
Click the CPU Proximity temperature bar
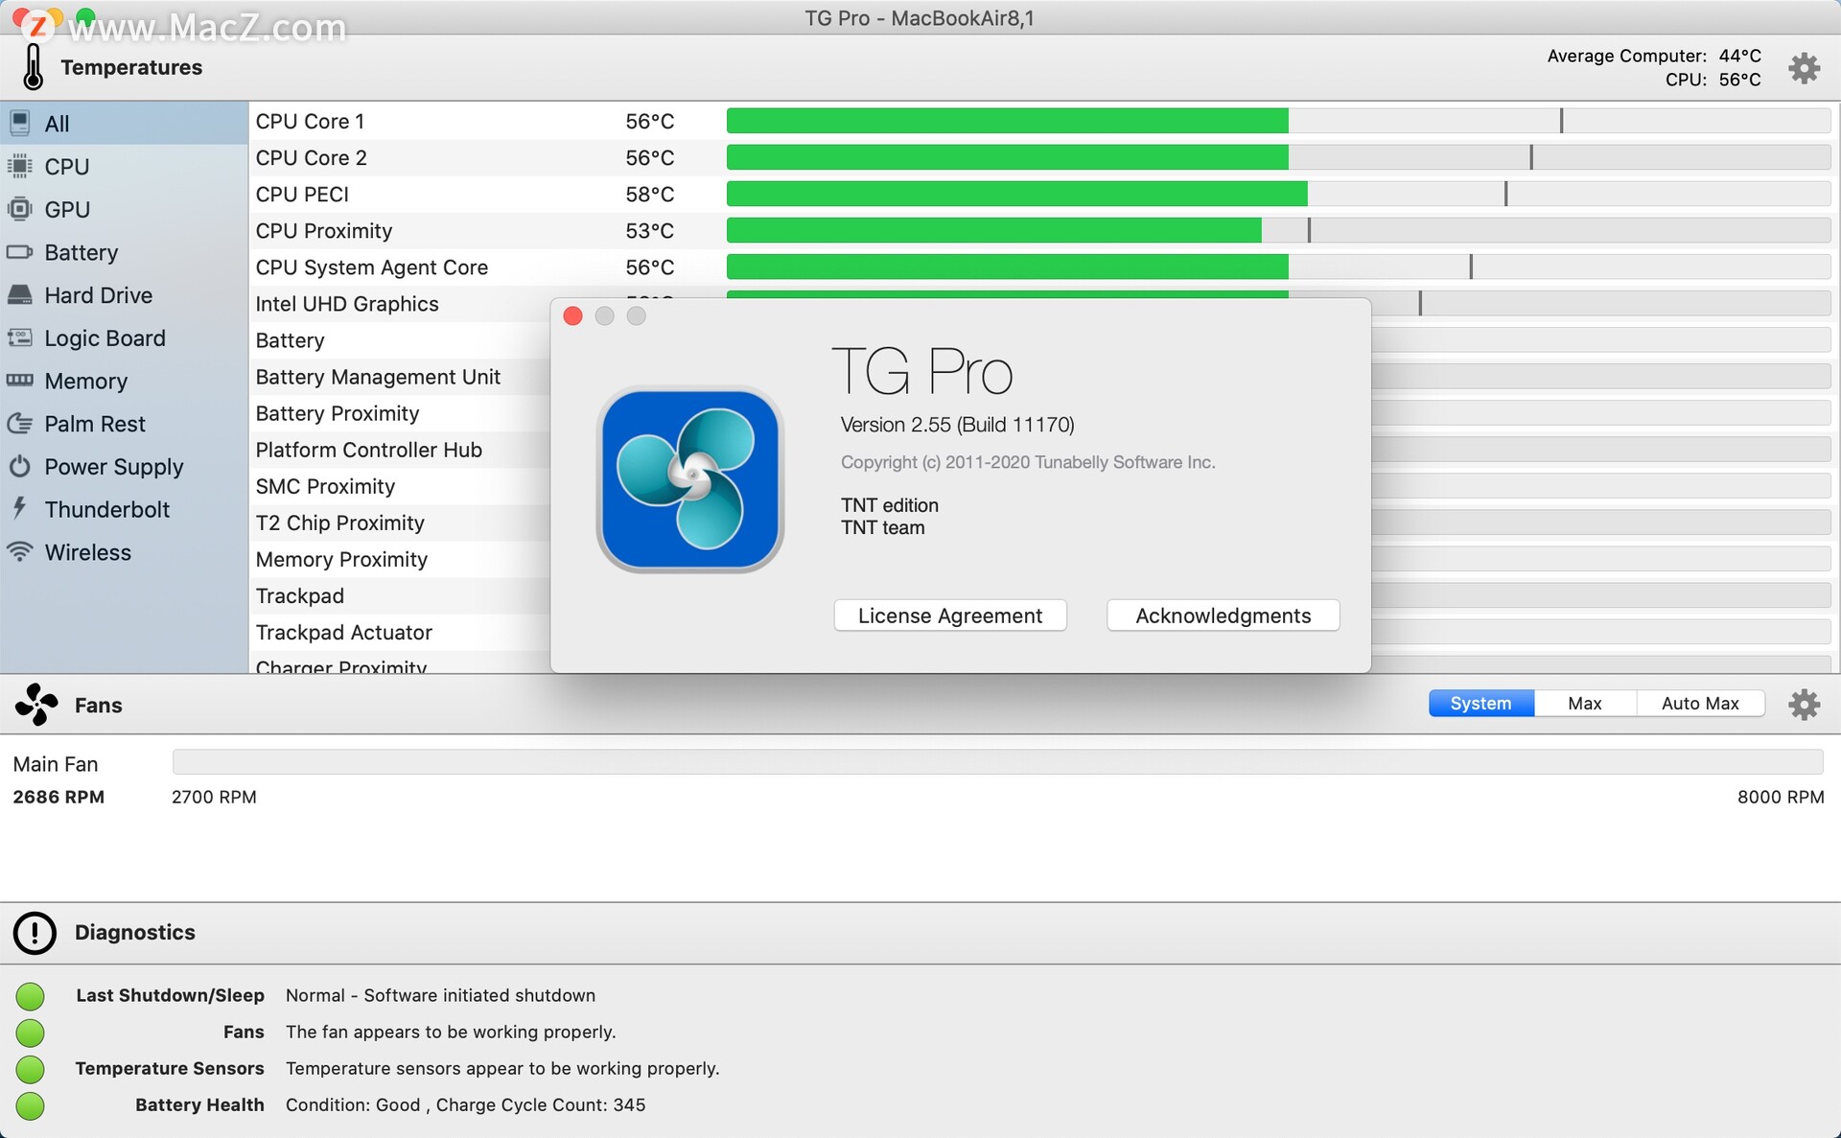(1278, 230)
